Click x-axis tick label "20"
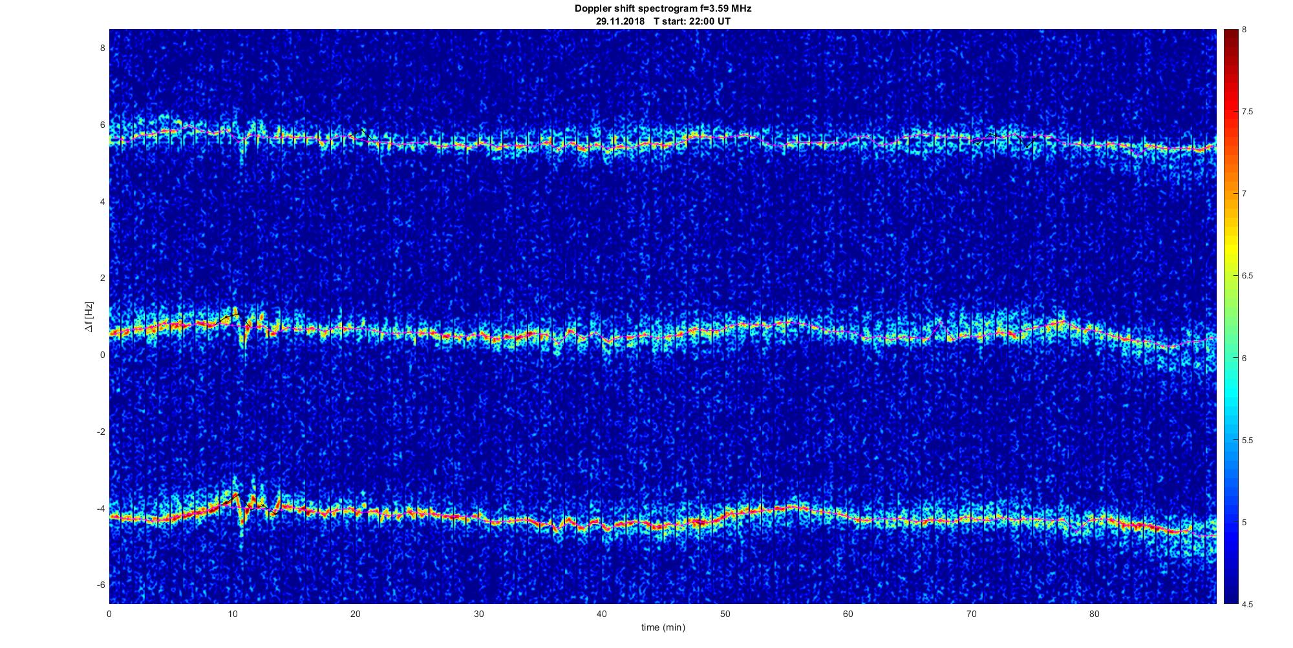This screenshot has height=648, width=1293. (356, 614)
